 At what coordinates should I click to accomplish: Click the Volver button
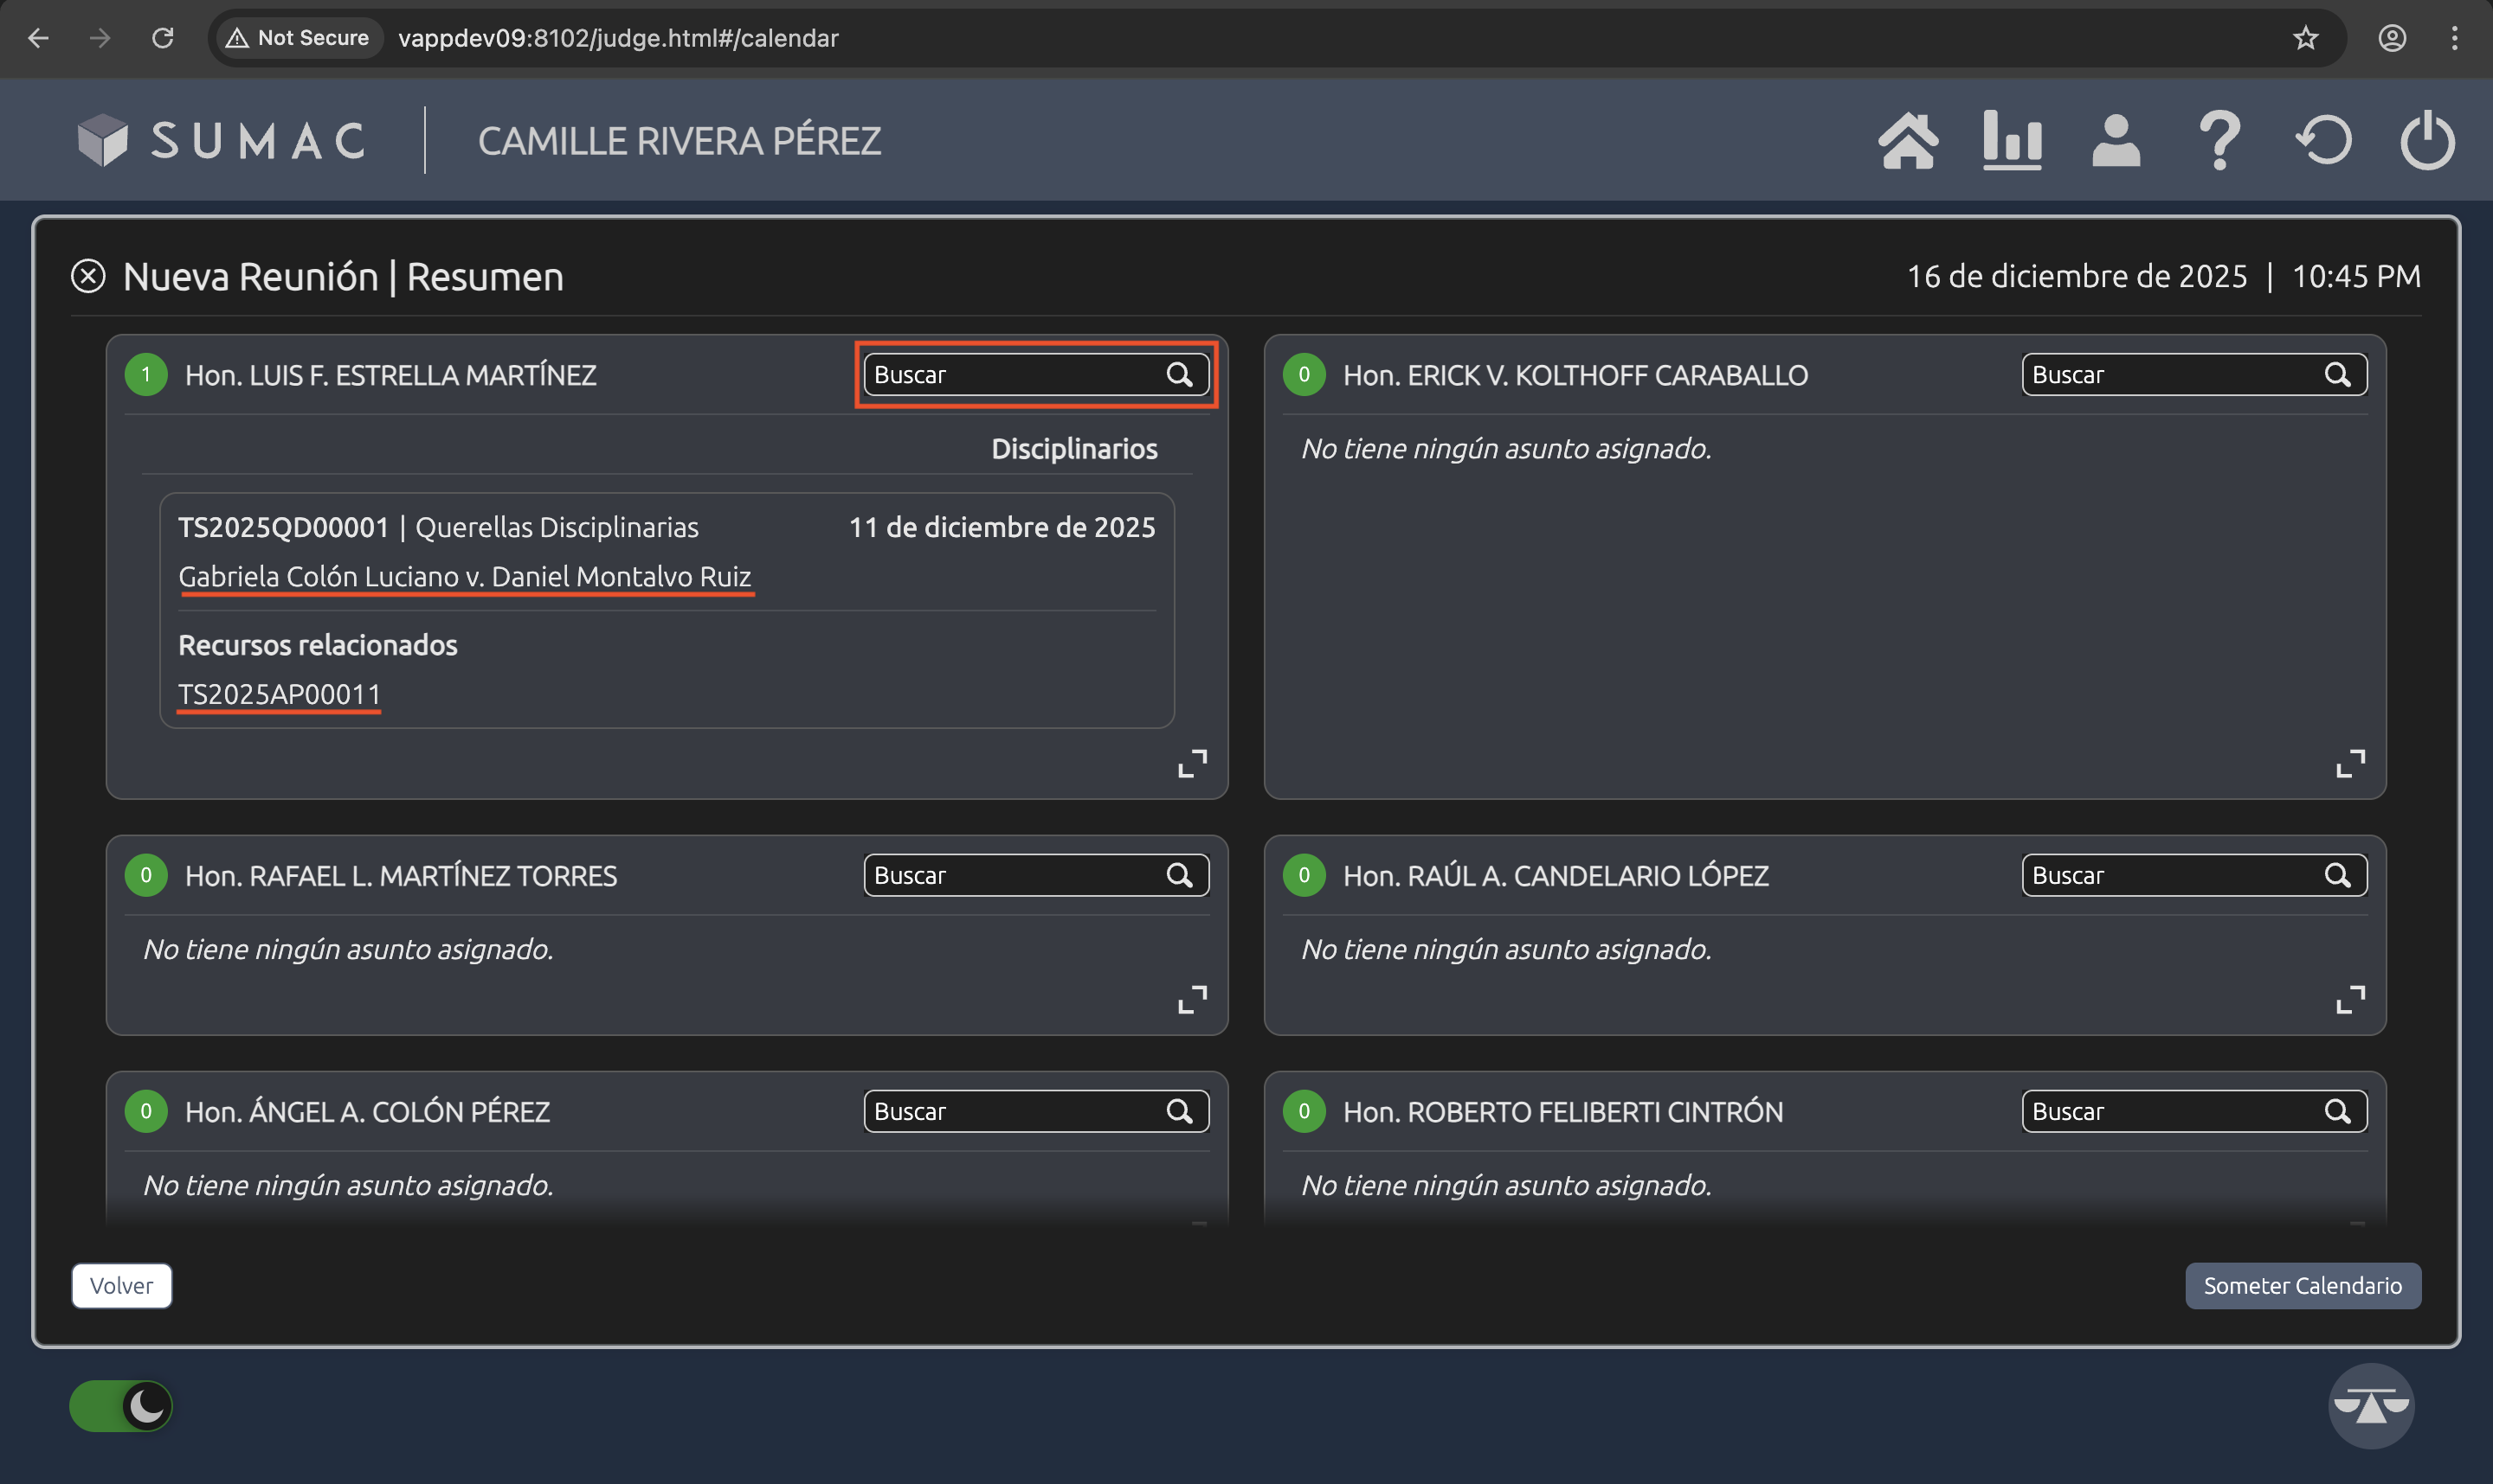pos(121,1285)
